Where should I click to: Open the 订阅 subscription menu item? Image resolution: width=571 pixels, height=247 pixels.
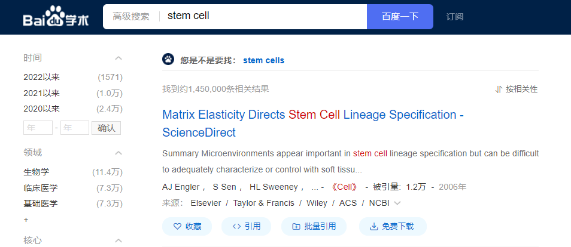tap(455, 17)
